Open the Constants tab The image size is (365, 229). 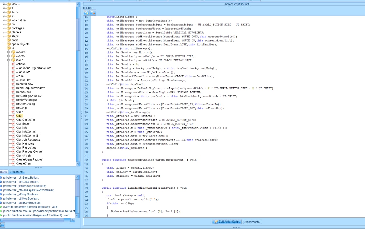coord(17,172)
